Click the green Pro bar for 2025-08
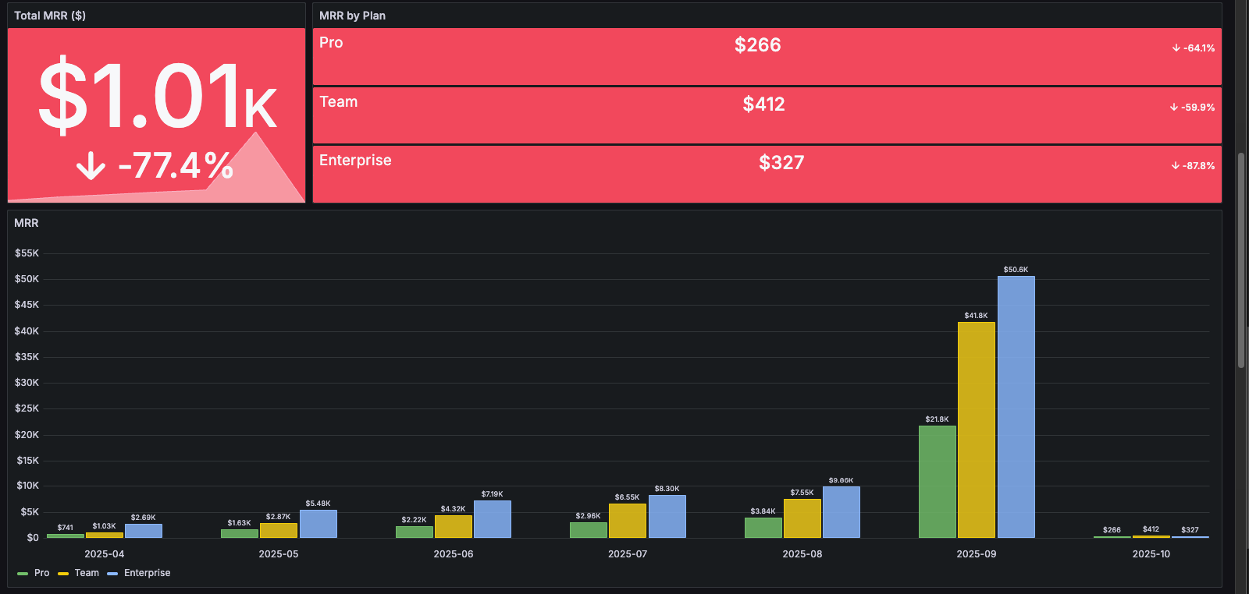 pyautogui.click(x=763, y=528)
